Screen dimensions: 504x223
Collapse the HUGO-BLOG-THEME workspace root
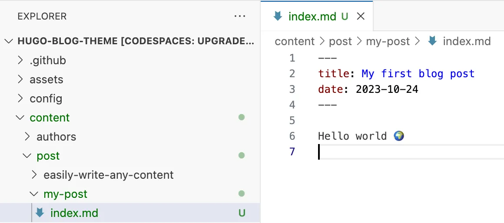(x=9, y=41)
